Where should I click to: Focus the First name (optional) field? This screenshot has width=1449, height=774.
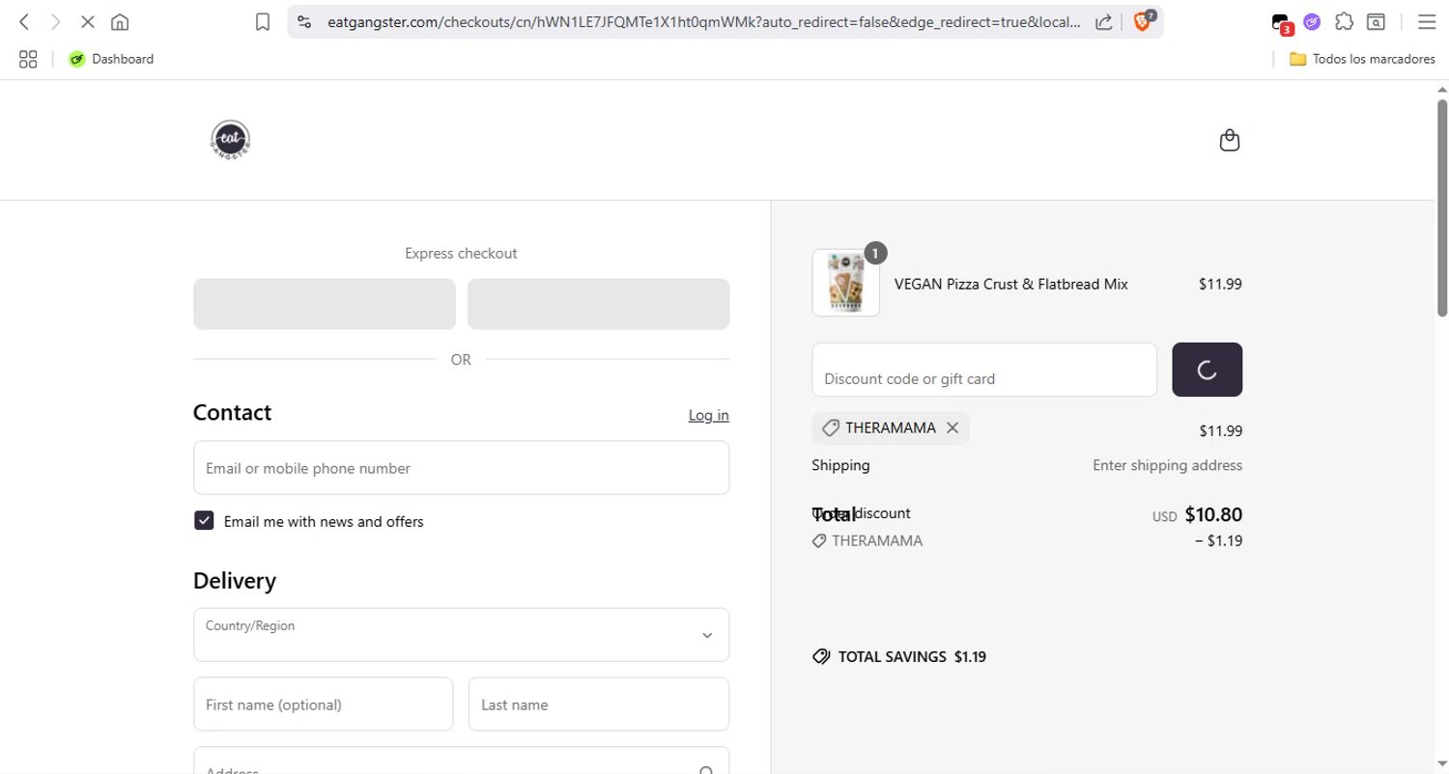[x=323, y=705]
